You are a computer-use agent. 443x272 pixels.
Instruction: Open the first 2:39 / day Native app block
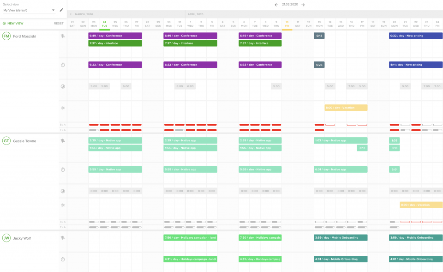(x=115, y=140)
